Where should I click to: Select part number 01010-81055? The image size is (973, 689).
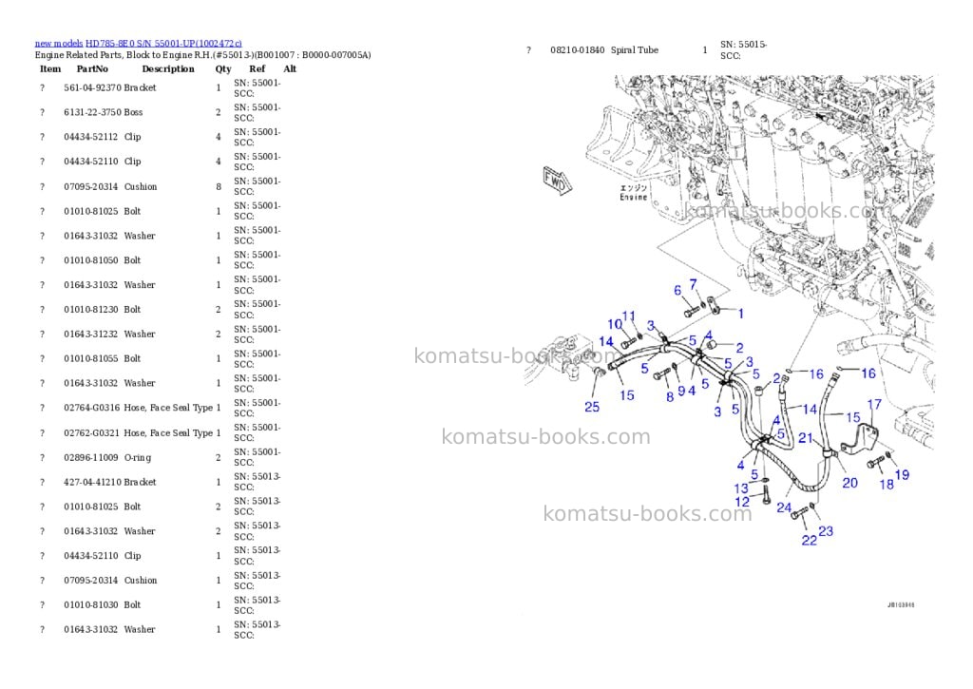(x=90, y=358)
